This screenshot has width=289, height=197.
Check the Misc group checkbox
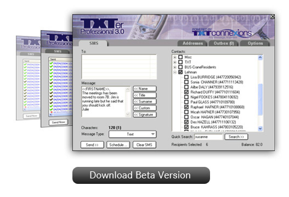pos(180,57)
